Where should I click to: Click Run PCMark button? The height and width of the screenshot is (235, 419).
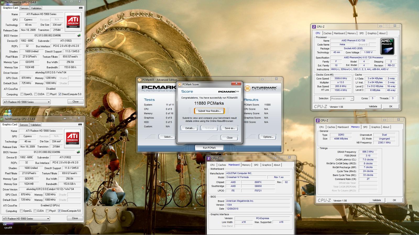click(209, 148)
